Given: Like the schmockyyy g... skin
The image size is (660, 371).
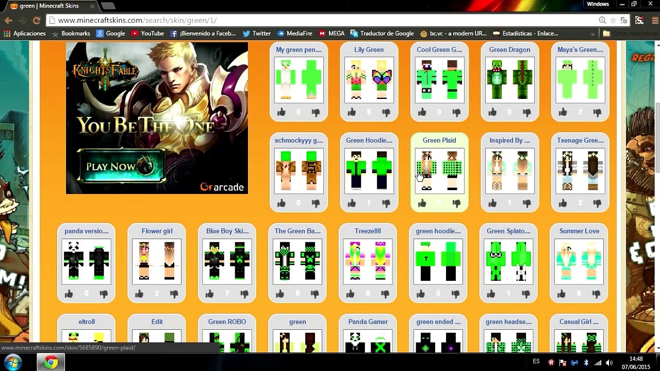Looking at the screenshot, I should point(282,203).
